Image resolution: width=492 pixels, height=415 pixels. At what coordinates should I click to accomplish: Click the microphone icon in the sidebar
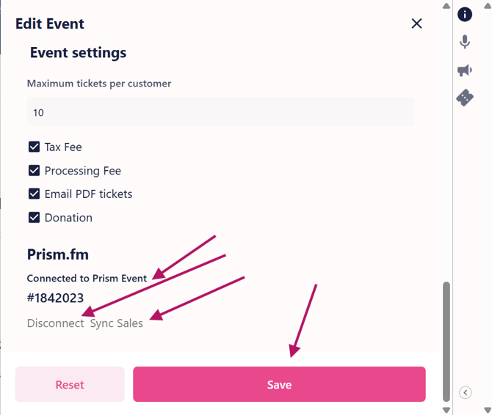coord(465,42)
